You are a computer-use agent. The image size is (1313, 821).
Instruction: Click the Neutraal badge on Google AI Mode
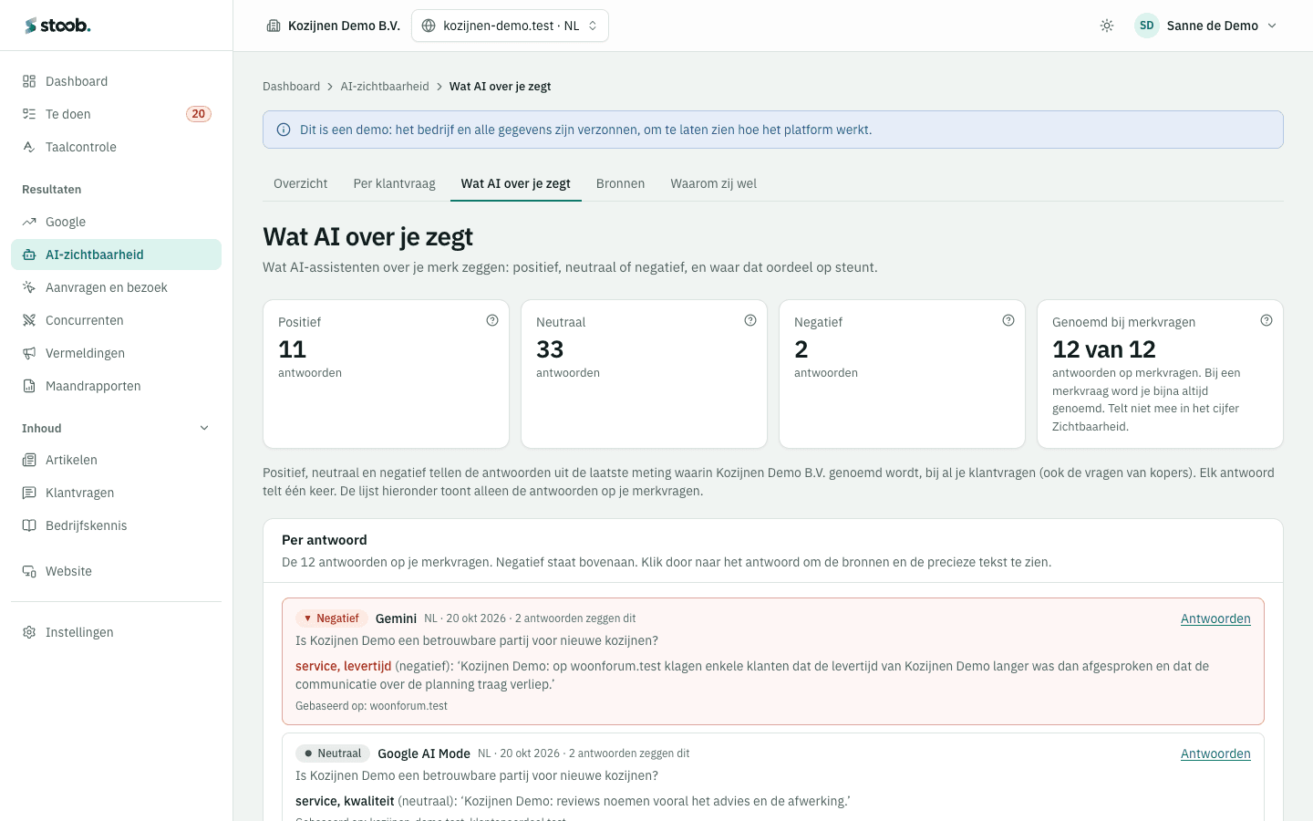click(332, 753)
